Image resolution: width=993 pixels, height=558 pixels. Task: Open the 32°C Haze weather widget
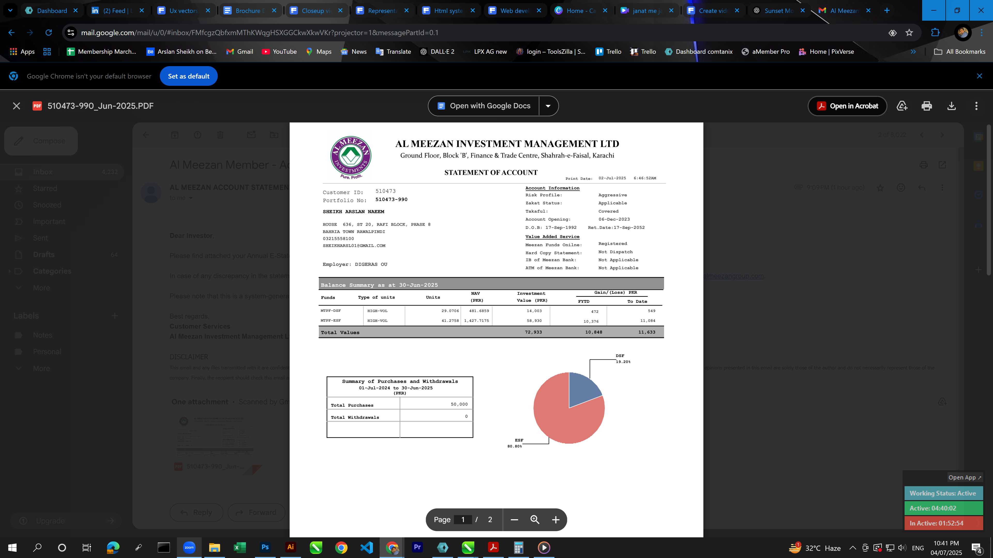pos(815,548)
